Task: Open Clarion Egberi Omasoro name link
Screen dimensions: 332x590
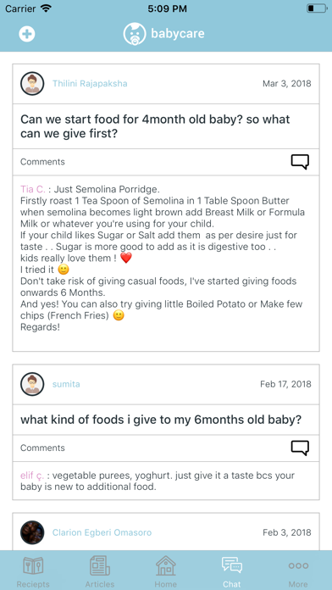Action: [102, 532]
